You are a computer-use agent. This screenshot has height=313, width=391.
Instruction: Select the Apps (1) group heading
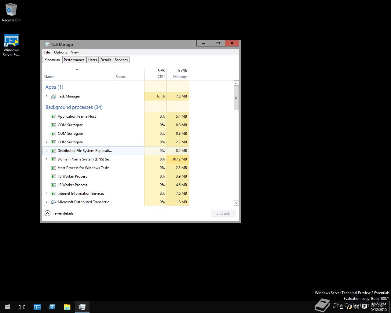(54, 87)
